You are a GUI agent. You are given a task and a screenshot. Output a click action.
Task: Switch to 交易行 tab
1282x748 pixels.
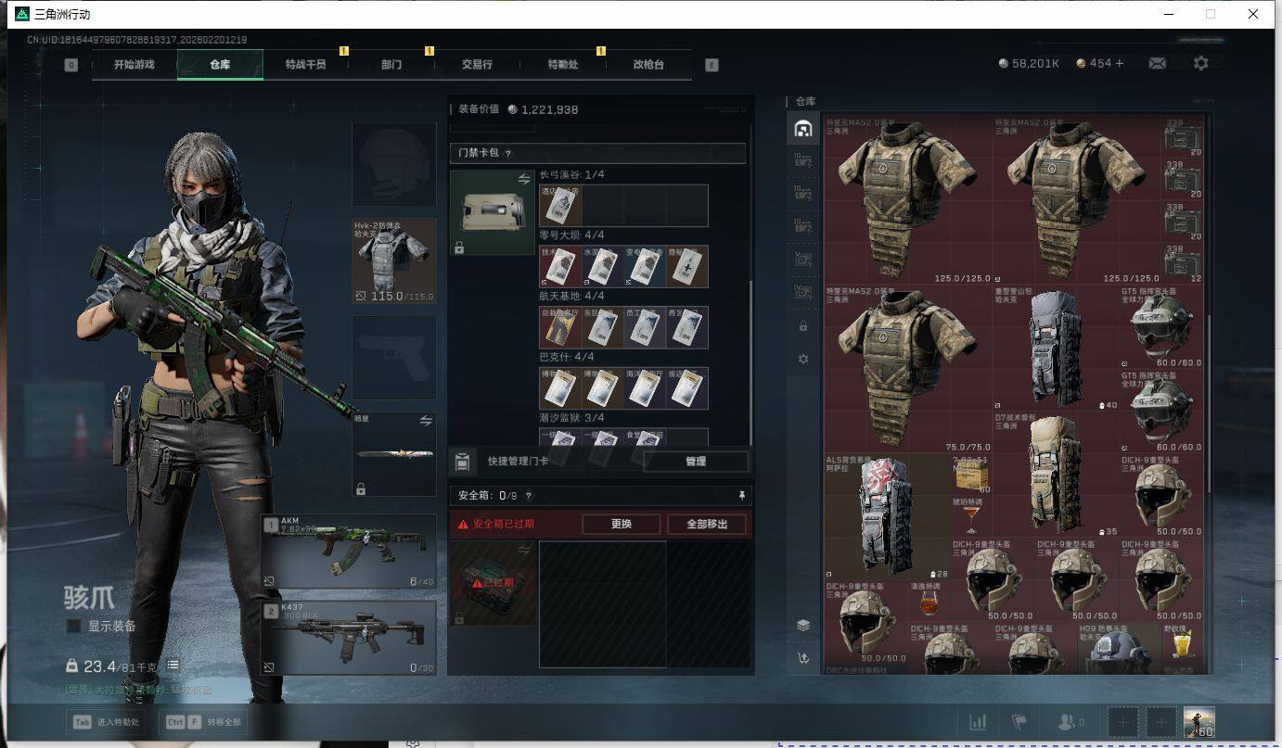tap(477, 65)
